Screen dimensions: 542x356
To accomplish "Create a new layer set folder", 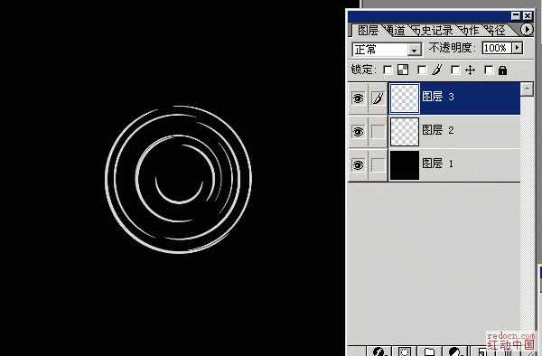I will [429, 351].
